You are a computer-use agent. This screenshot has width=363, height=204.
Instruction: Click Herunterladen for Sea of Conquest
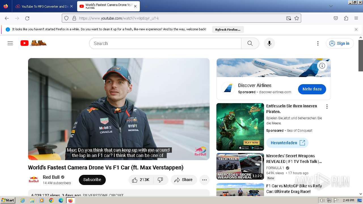tap(287, 143)
